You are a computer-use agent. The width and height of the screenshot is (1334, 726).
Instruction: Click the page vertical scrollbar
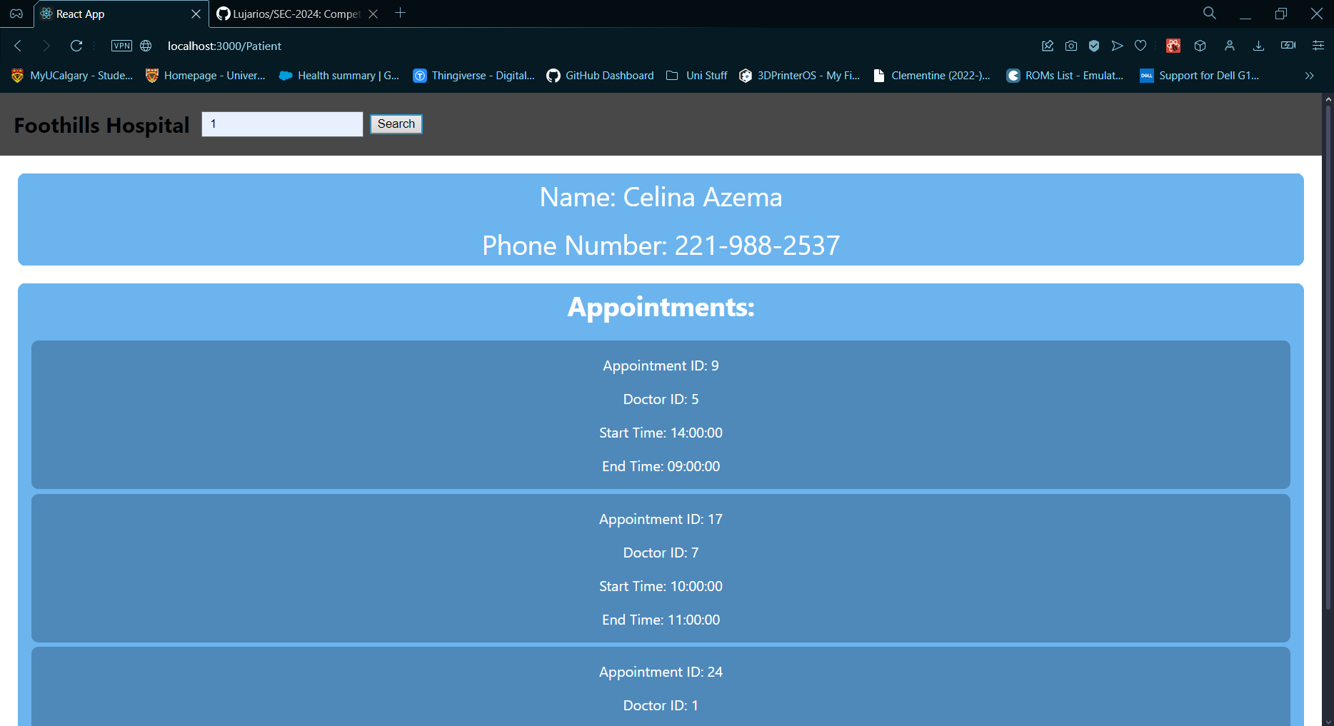(1328, 357)
